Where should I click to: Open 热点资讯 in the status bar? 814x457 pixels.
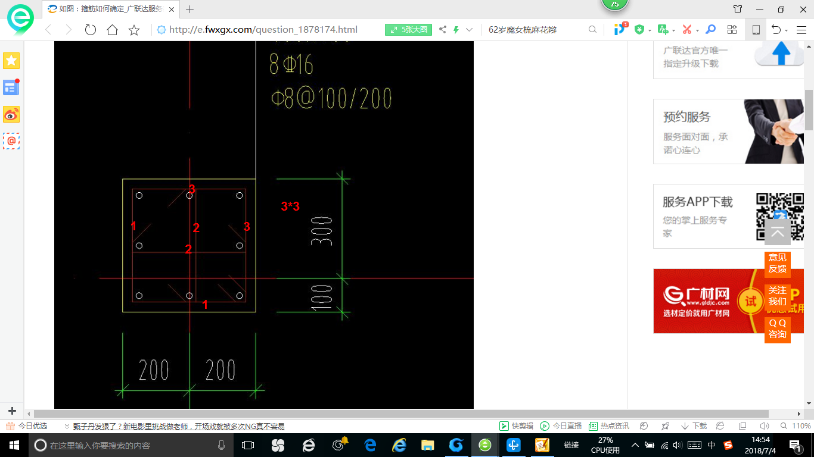609,426
